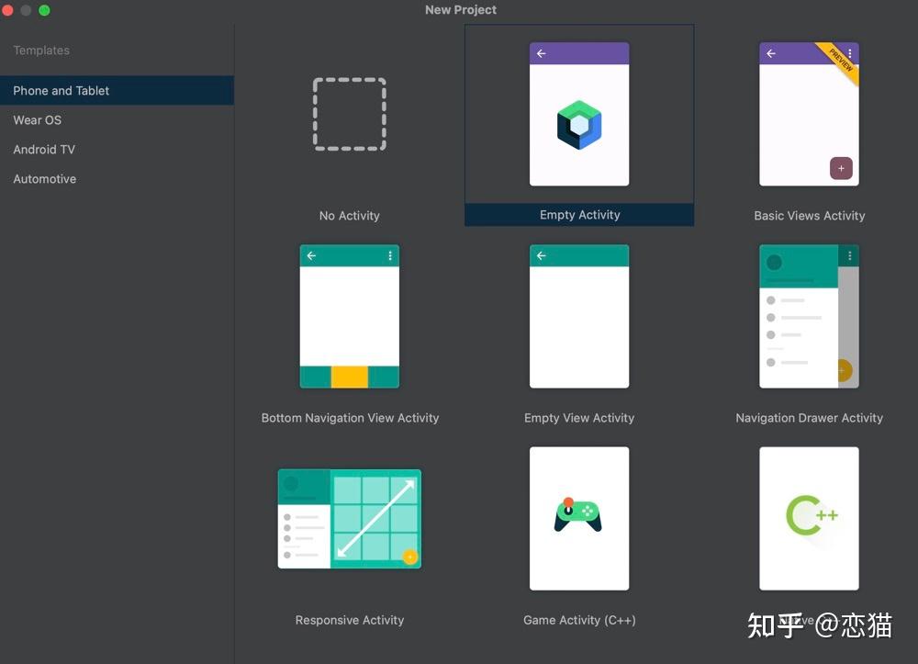Viewport: 918px width, 664px height.
Task: Select the Automotive templates category
Action: [44, 178]
